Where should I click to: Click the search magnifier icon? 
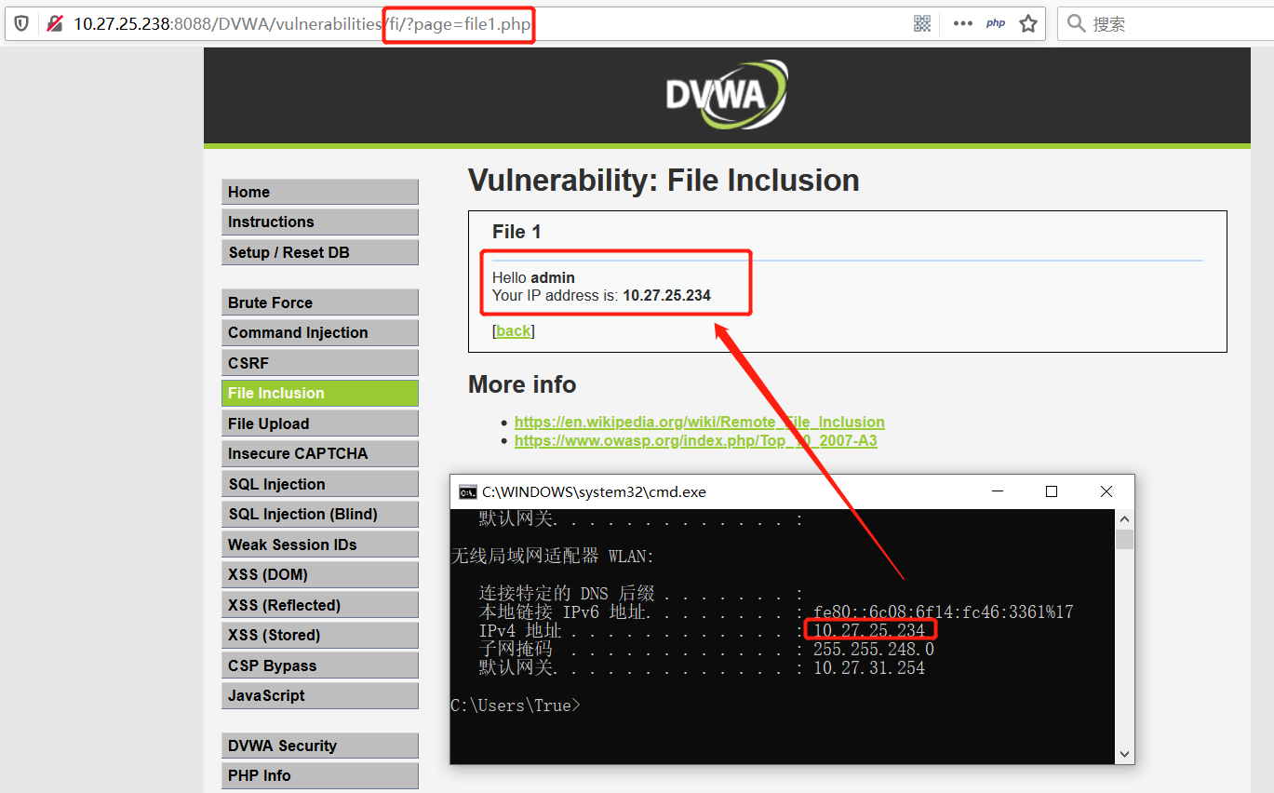pos(1076,23)
